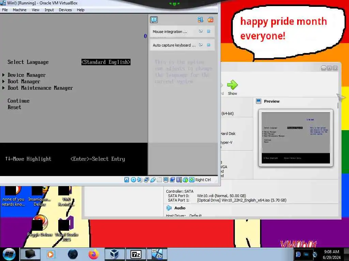
Task: Click the keep-finished-notifications icon in notification panel
Action: click(x=200, y=19)
